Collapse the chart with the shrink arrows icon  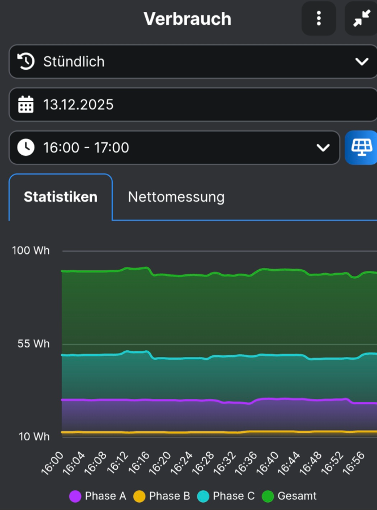point(361,19)
